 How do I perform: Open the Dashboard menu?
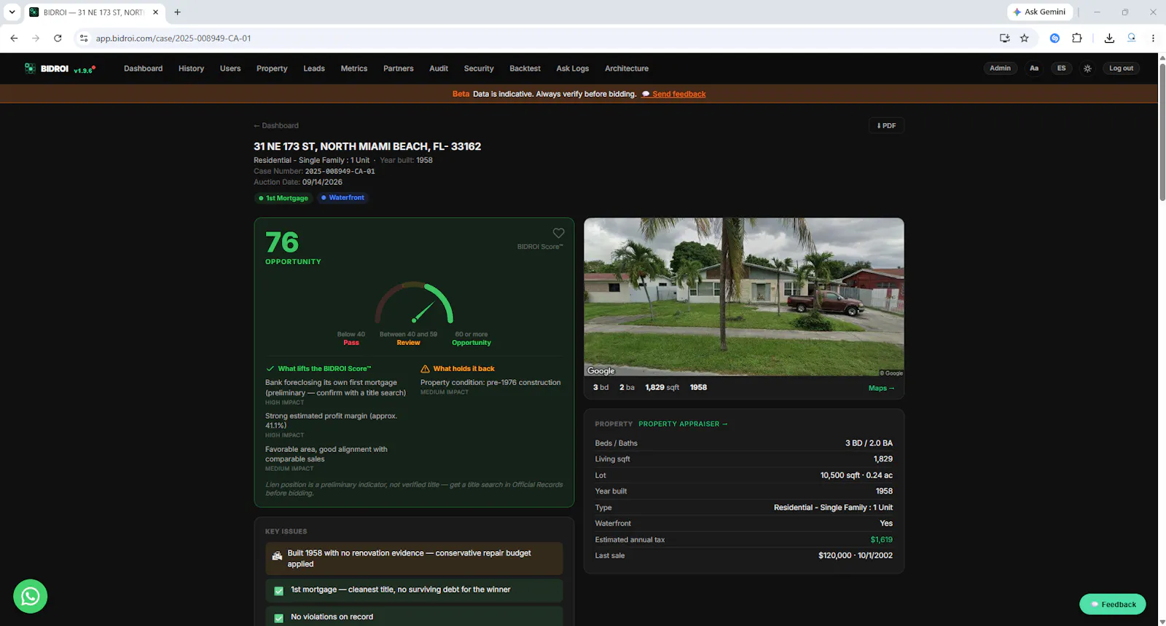tap(143, 68)
